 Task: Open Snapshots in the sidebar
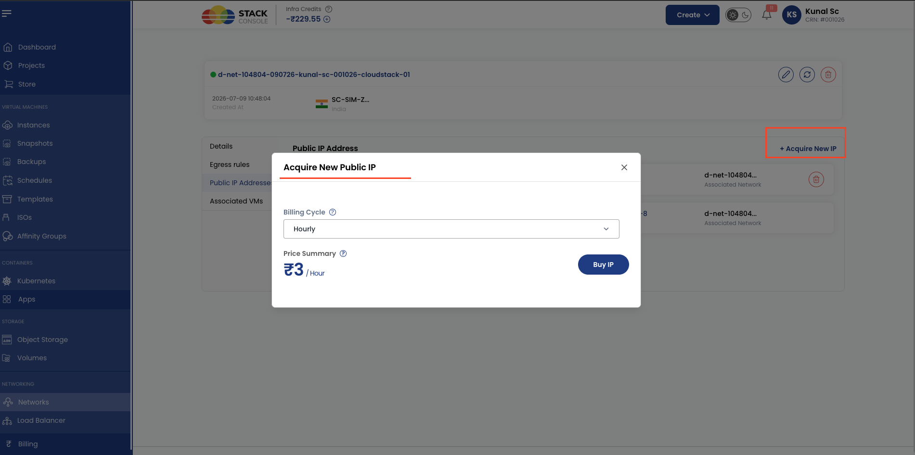[x=35, y=143]
